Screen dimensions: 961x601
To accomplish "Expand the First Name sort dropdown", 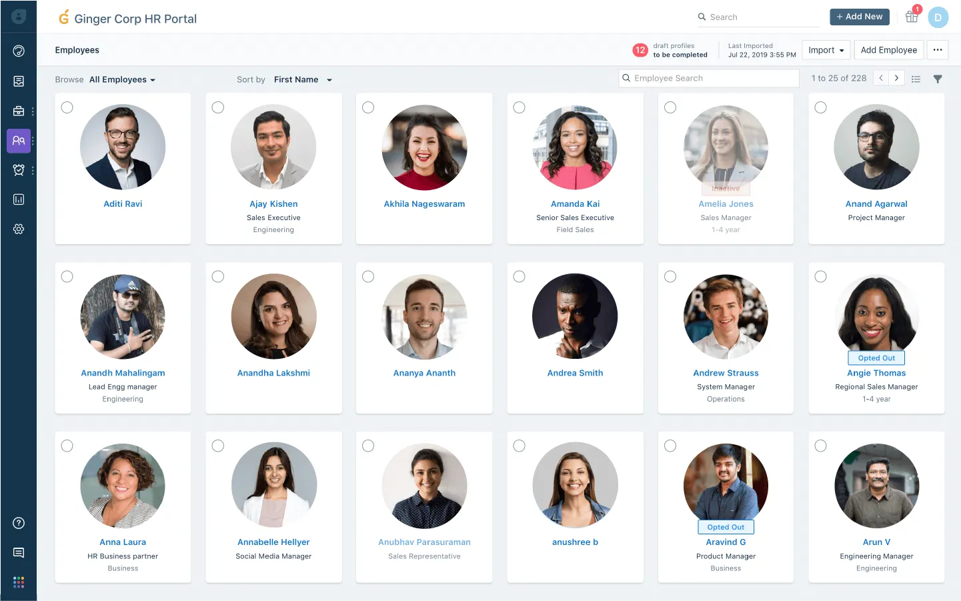I will [x=303, y=79].
